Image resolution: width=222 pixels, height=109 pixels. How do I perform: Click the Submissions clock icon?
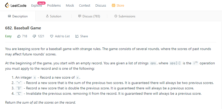pyautogui.click(x=116, y=16)
